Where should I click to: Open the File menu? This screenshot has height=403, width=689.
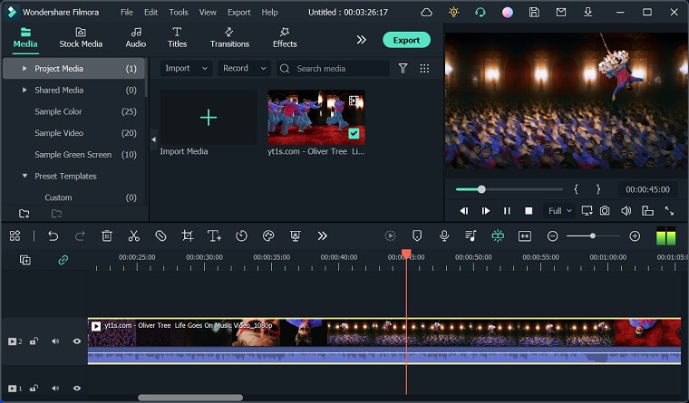pos(127,13)
